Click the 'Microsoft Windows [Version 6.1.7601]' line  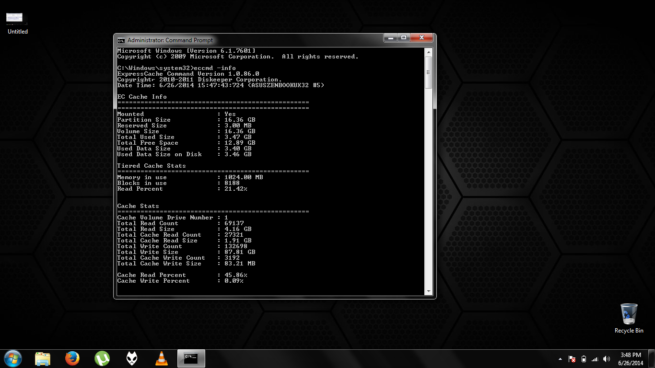[186, 51]
